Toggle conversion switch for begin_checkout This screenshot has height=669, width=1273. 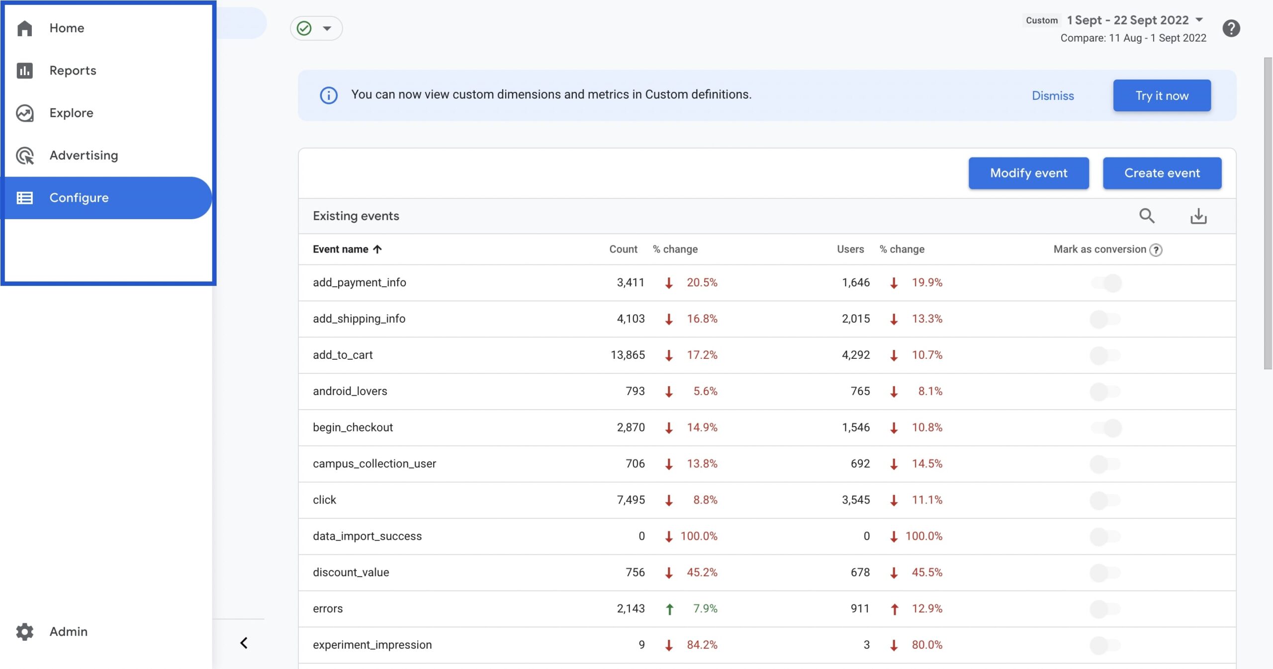point(1106,427)
